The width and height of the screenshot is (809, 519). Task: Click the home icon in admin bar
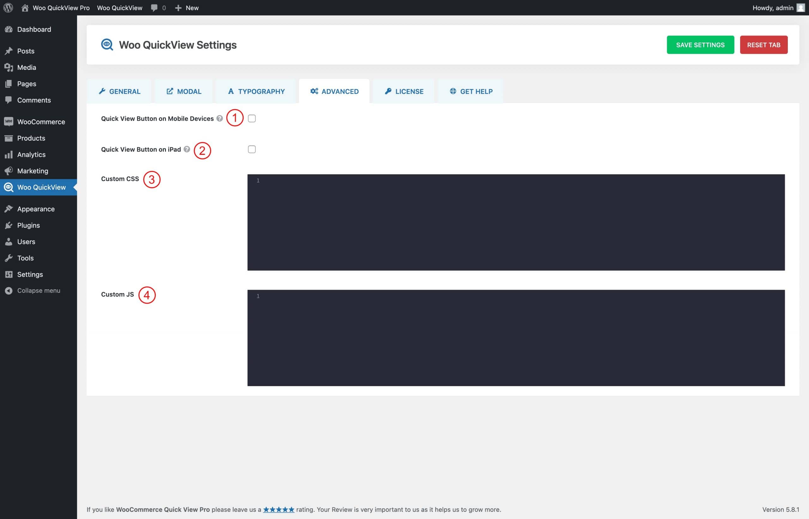pyautogui.click(x=25, y=8)
